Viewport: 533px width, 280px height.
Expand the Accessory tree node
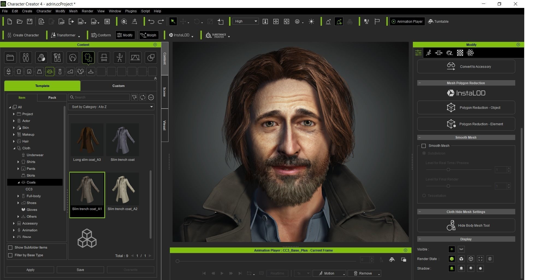pos(14,223)
